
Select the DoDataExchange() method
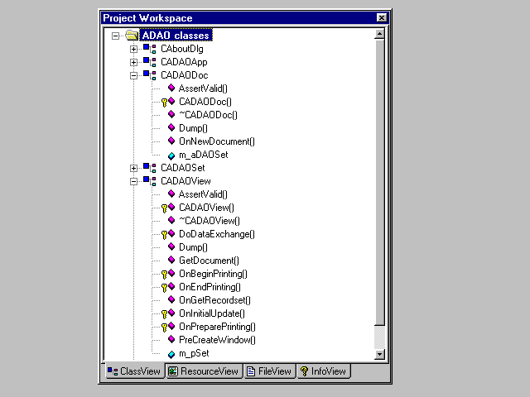[217, 234]
